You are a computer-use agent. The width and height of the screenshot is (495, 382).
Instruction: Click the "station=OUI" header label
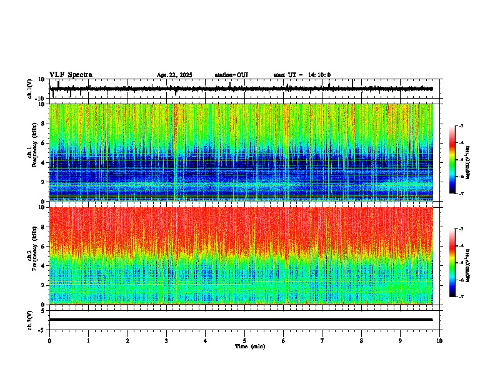click(x=231, y=75)
